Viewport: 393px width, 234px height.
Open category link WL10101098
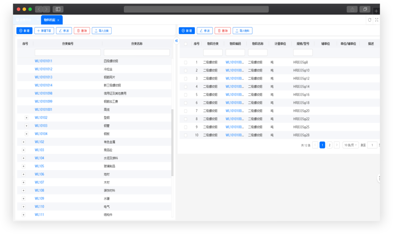[44, 93]
